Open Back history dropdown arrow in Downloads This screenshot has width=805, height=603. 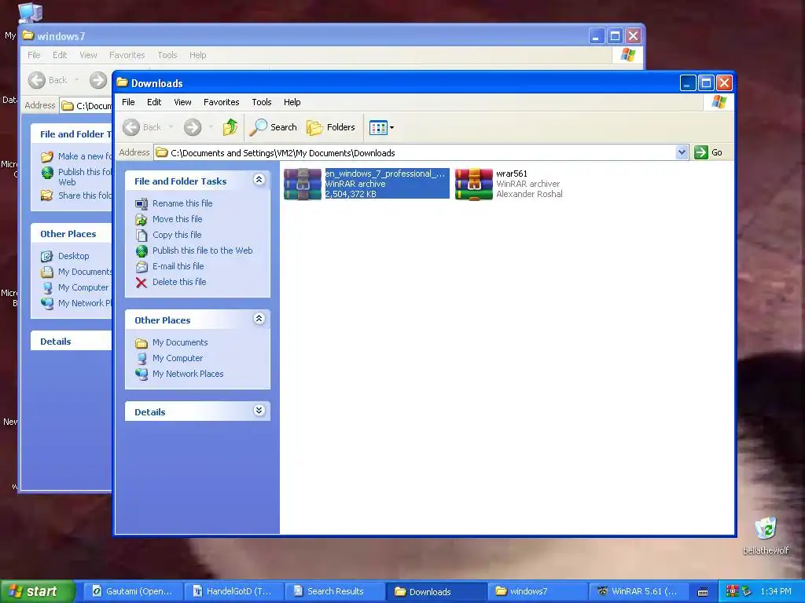click(171, 127)
